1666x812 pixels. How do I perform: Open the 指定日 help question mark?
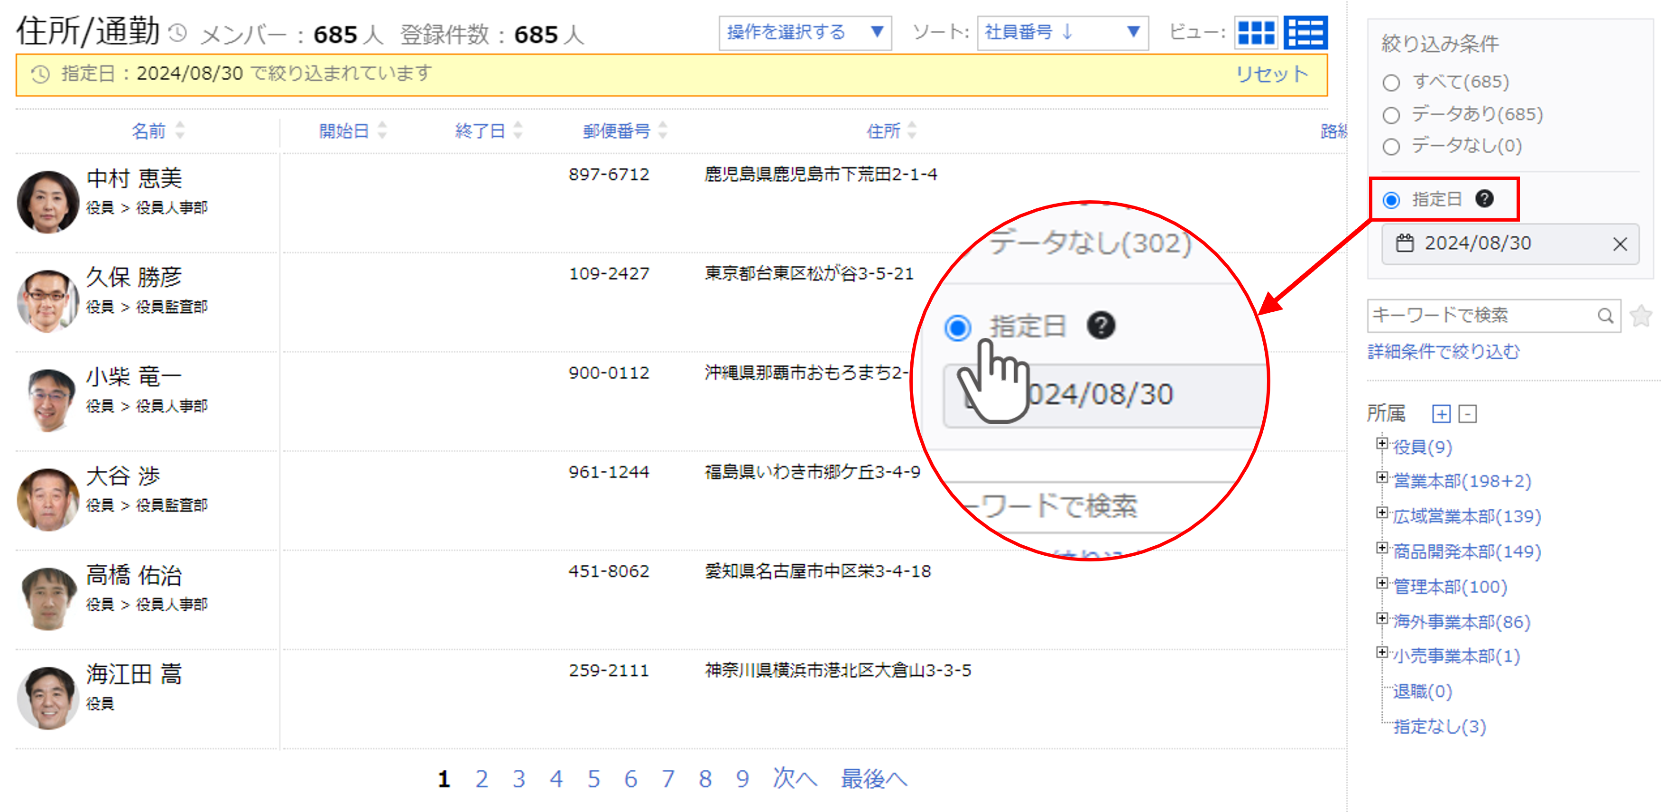point(1484,199)
